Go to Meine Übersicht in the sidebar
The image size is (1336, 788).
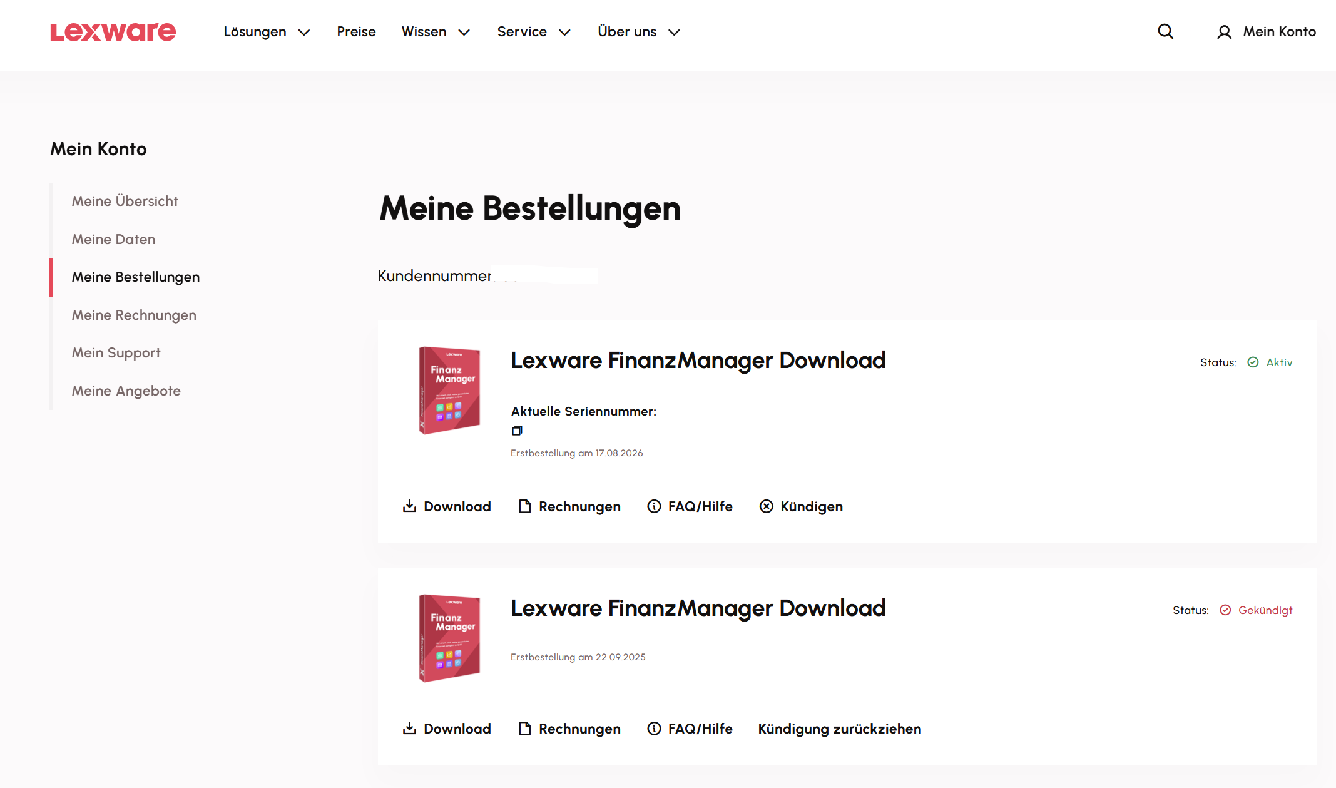pyautogui.click(x=125, y=201)
